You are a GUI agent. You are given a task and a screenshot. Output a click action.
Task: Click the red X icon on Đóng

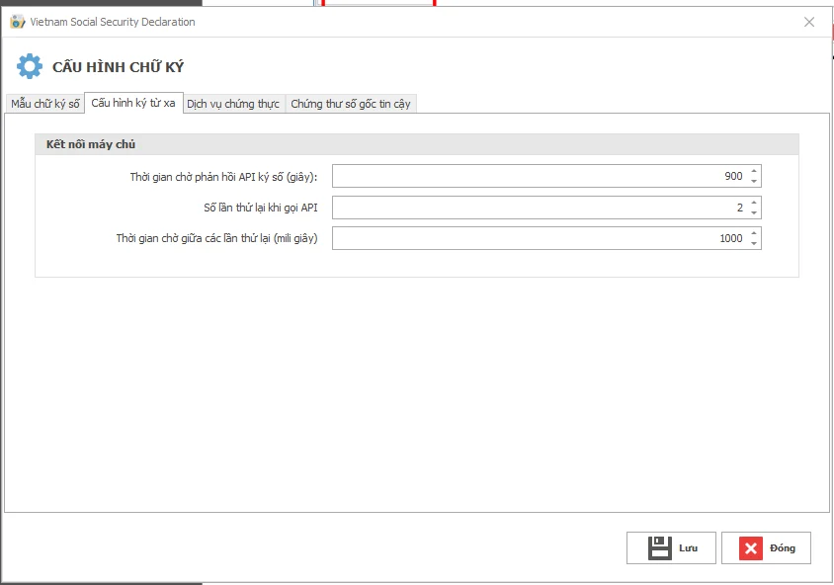pos(750,547)
